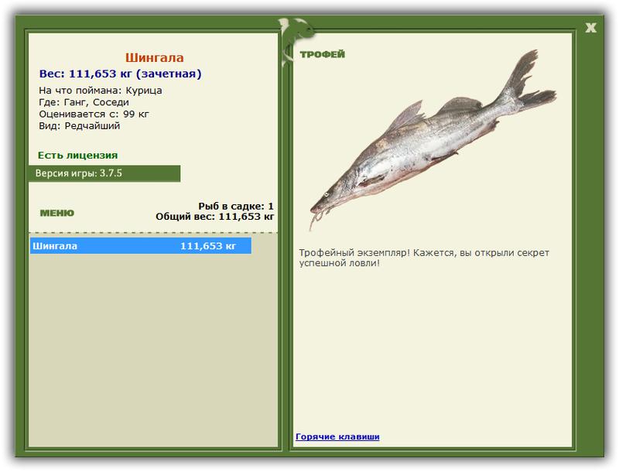Click the 'Версия игры: 3.7.5' bar

tap(104, 173)
